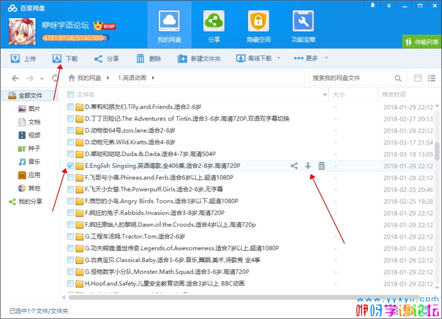The image size is (442, 319).
Task: Click the 上传 upload button
Action: pyautogui.click(x=24, y=58)
